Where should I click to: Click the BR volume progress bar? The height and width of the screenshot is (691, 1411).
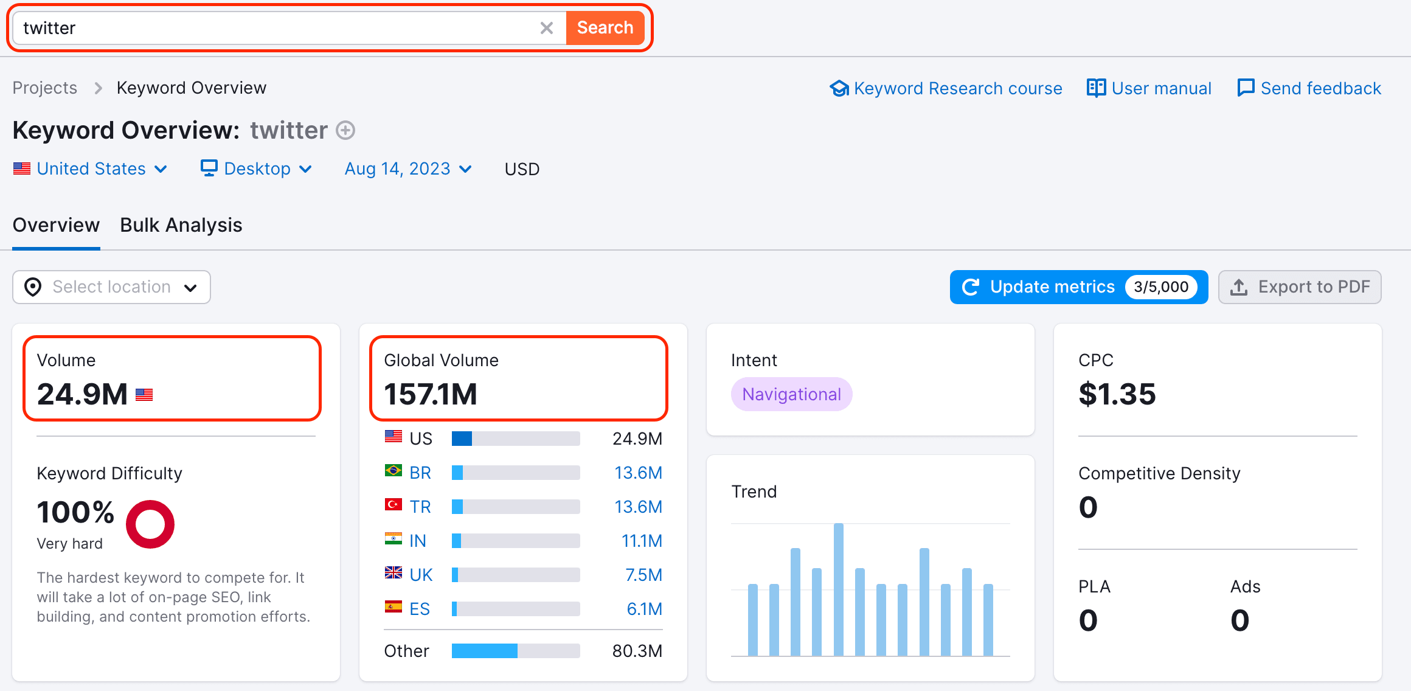(x=516, y=473)
